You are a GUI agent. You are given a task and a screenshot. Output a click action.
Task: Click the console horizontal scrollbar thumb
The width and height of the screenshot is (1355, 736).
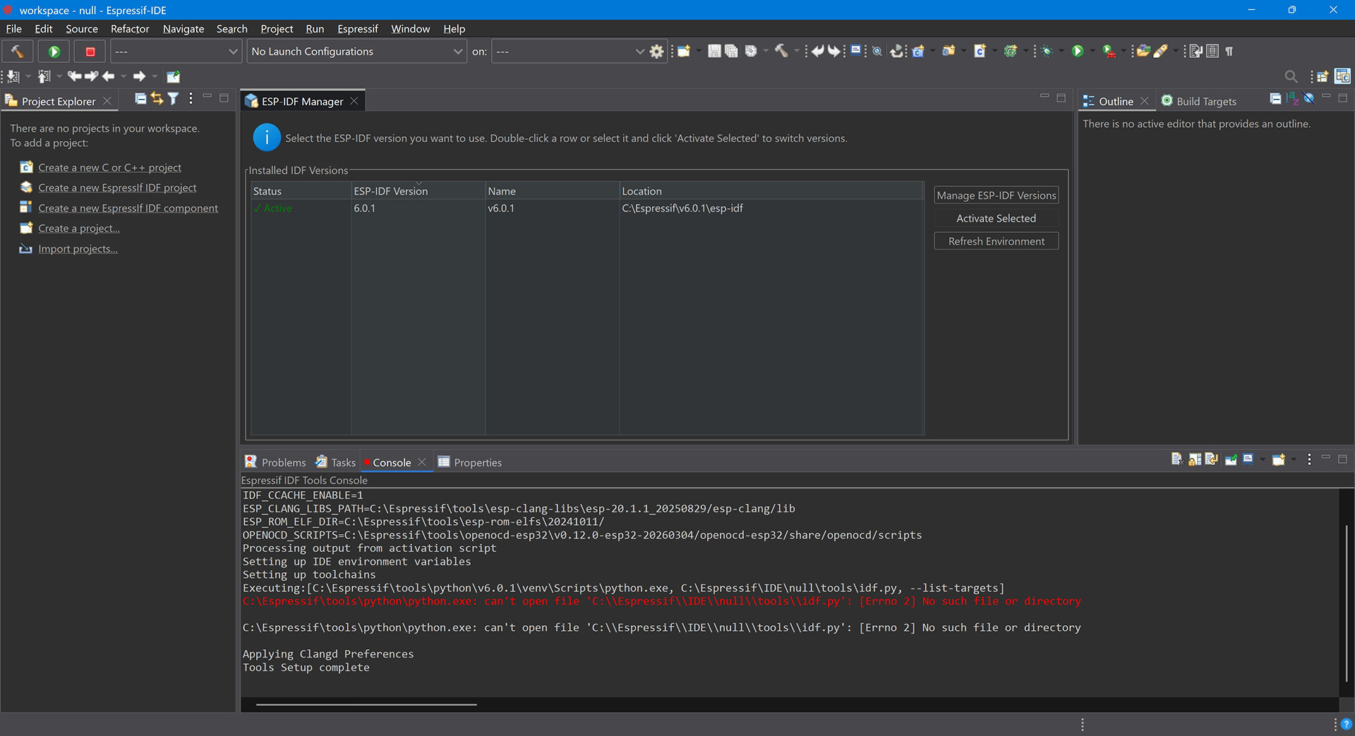tap(366, 704)
